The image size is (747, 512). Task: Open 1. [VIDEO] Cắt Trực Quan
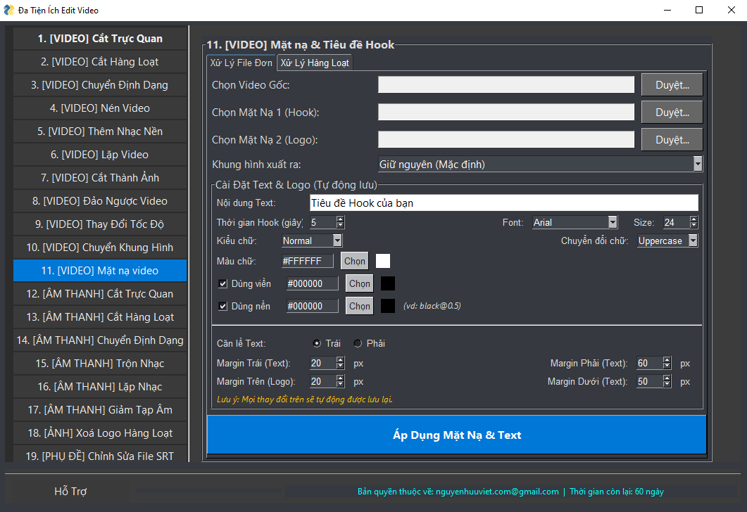tap(100, 39)
